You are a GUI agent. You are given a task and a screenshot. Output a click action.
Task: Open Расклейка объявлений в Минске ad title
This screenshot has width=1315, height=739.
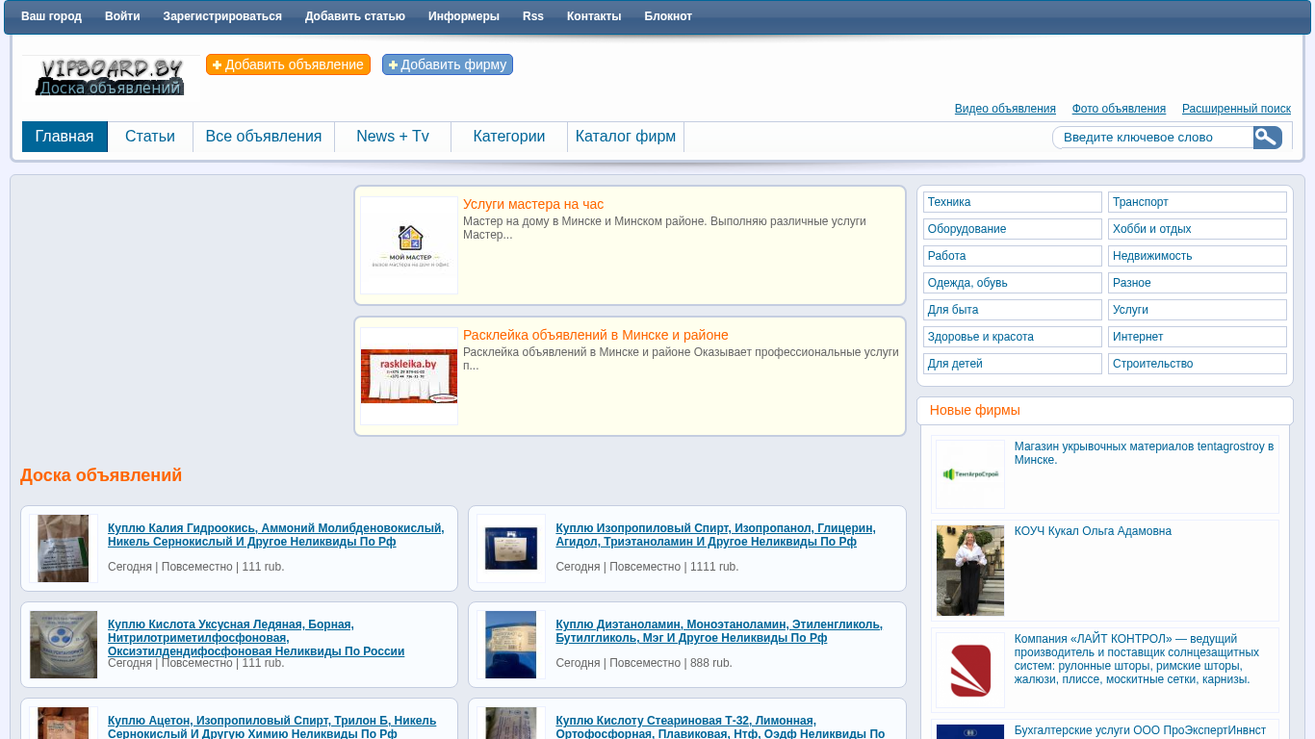coord(596,335)
